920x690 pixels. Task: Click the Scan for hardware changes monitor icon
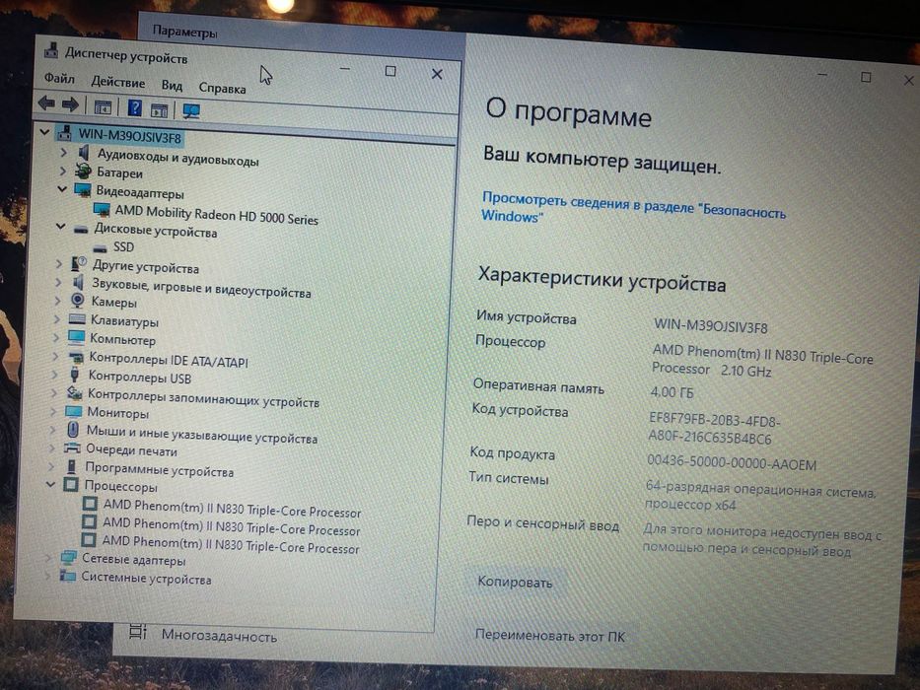point(190,110)
